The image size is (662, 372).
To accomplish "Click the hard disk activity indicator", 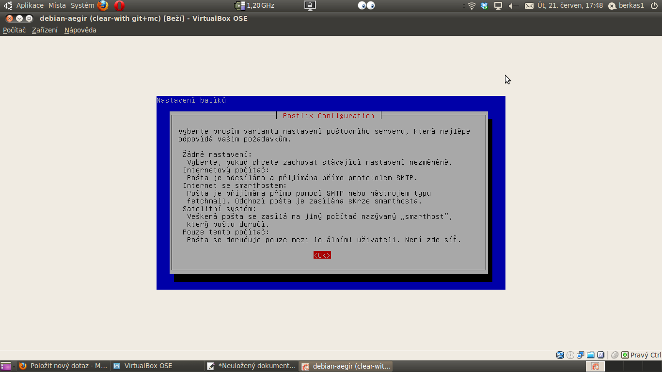I will pyautogui.click(x=560, y=355).
